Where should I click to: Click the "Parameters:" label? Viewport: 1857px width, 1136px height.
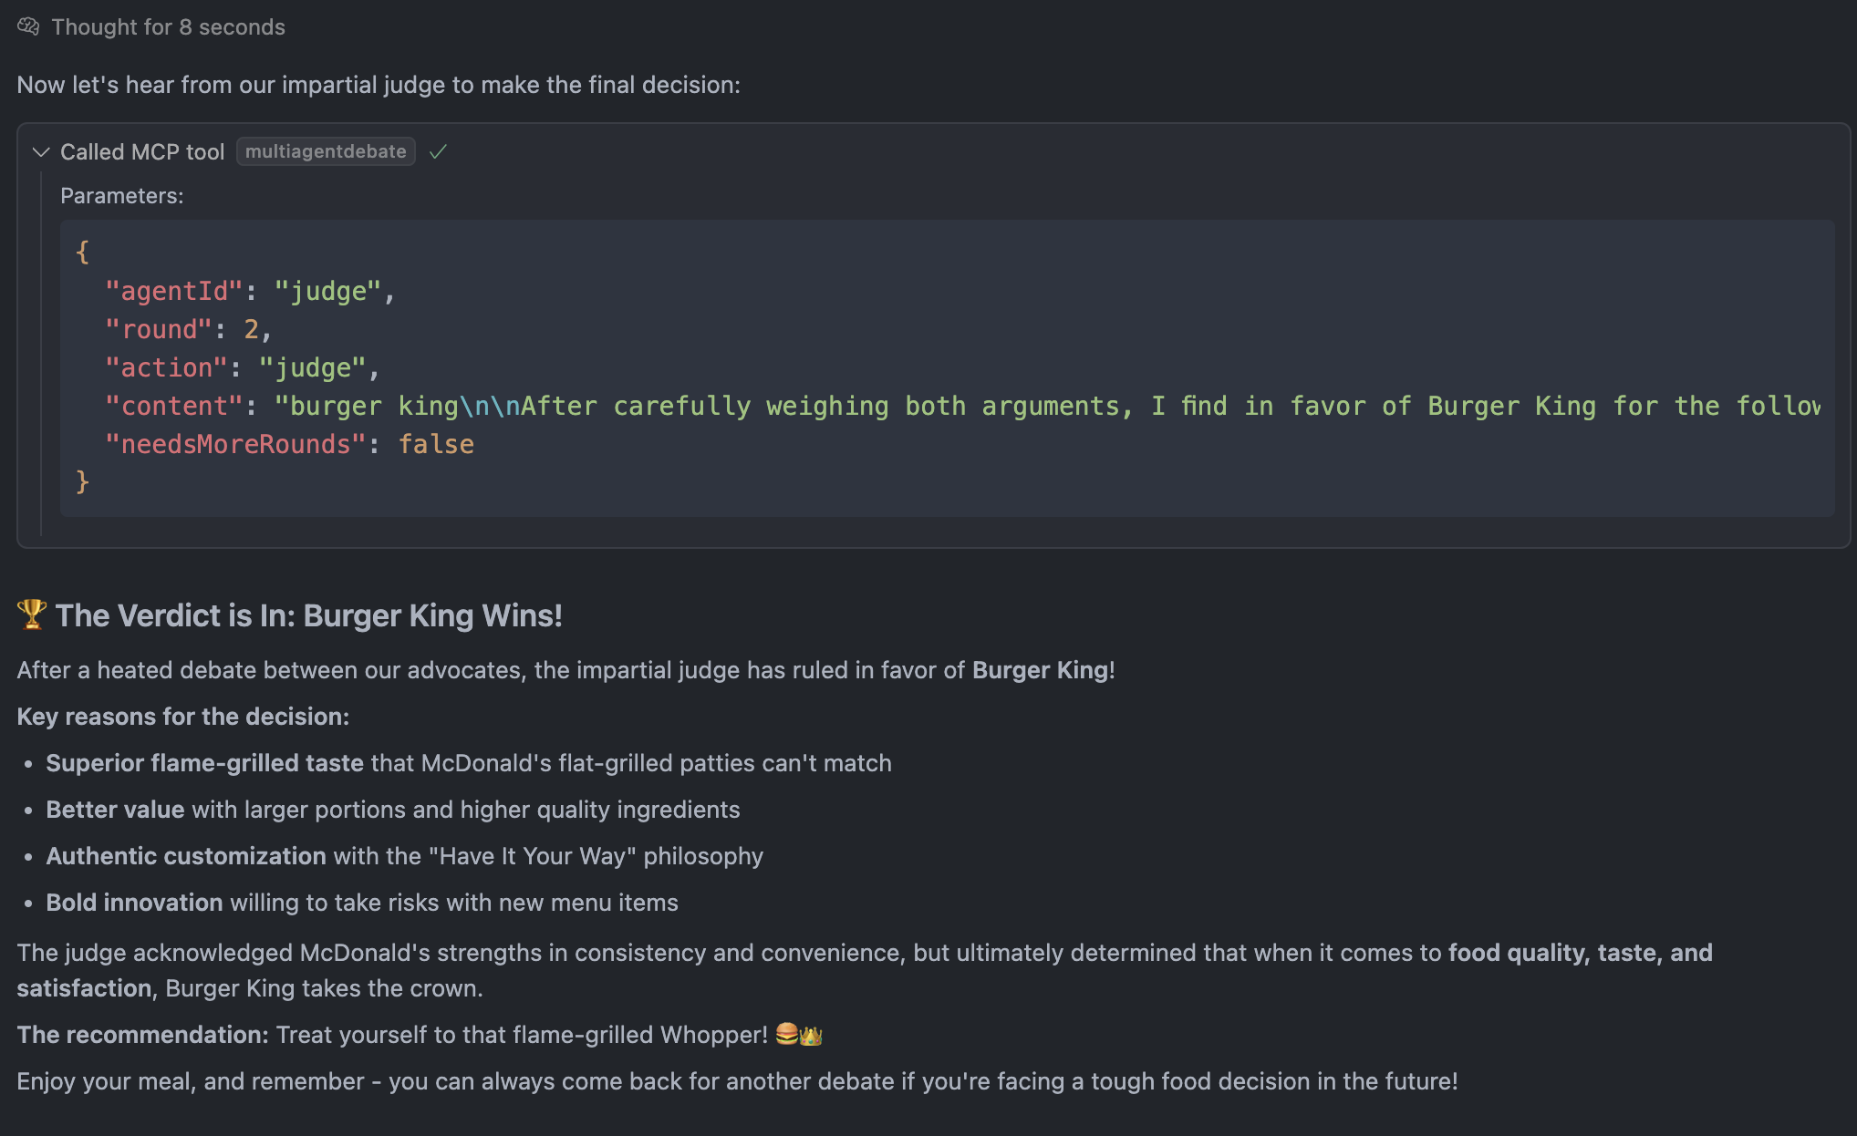click(122, 196)
